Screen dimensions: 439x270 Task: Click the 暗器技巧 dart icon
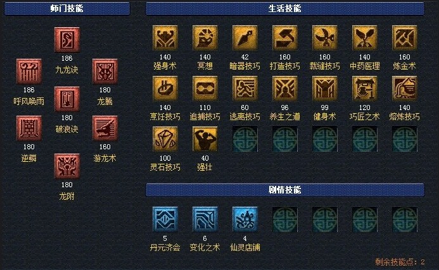pyautogui.click(x=245, y=38)
